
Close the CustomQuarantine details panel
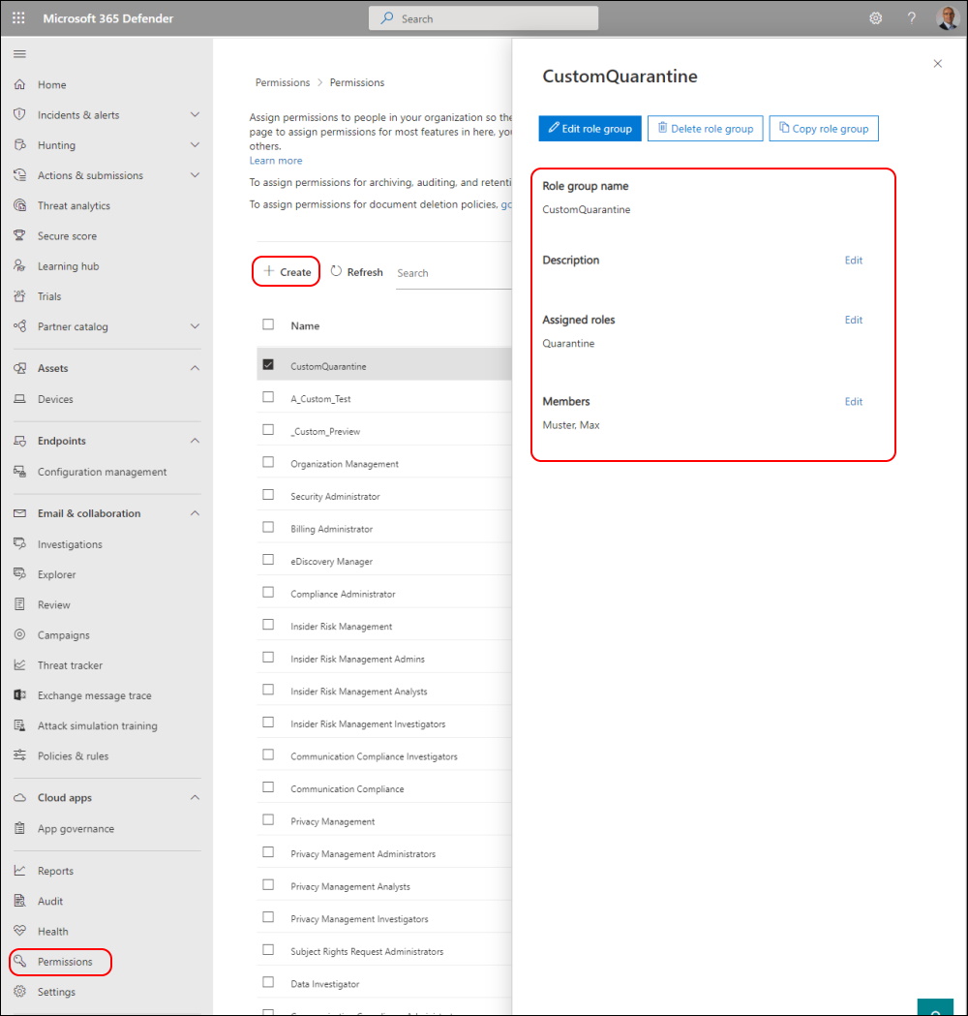coord(937,64)
